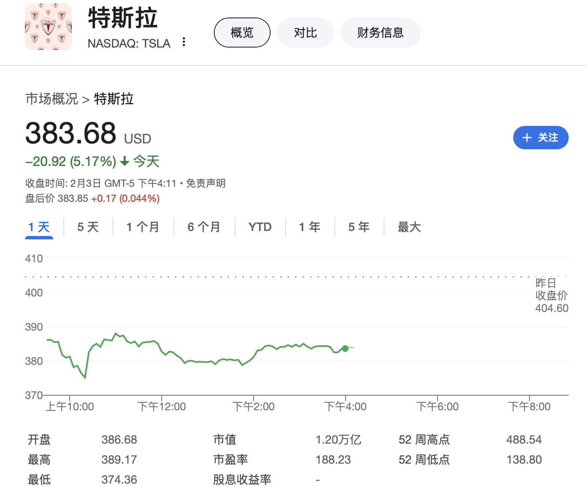
Task: Select the 最大 chart range
Action: 409,227
